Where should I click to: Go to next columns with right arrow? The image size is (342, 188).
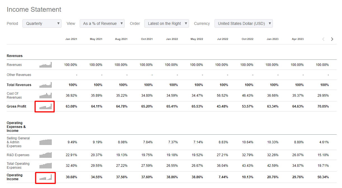pyautogui.click(x=332, y=39)
